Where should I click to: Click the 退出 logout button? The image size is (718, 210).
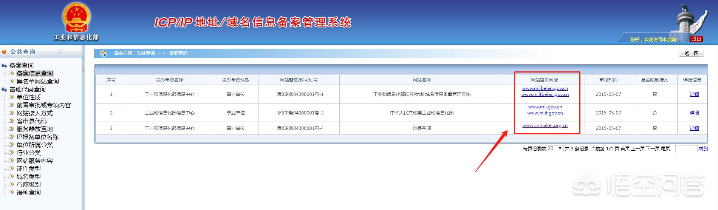click(696, 39)
